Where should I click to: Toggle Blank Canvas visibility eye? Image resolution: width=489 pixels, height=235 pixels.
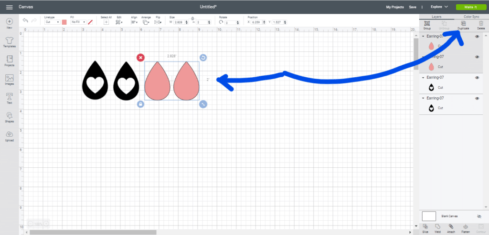pos(479,216)
